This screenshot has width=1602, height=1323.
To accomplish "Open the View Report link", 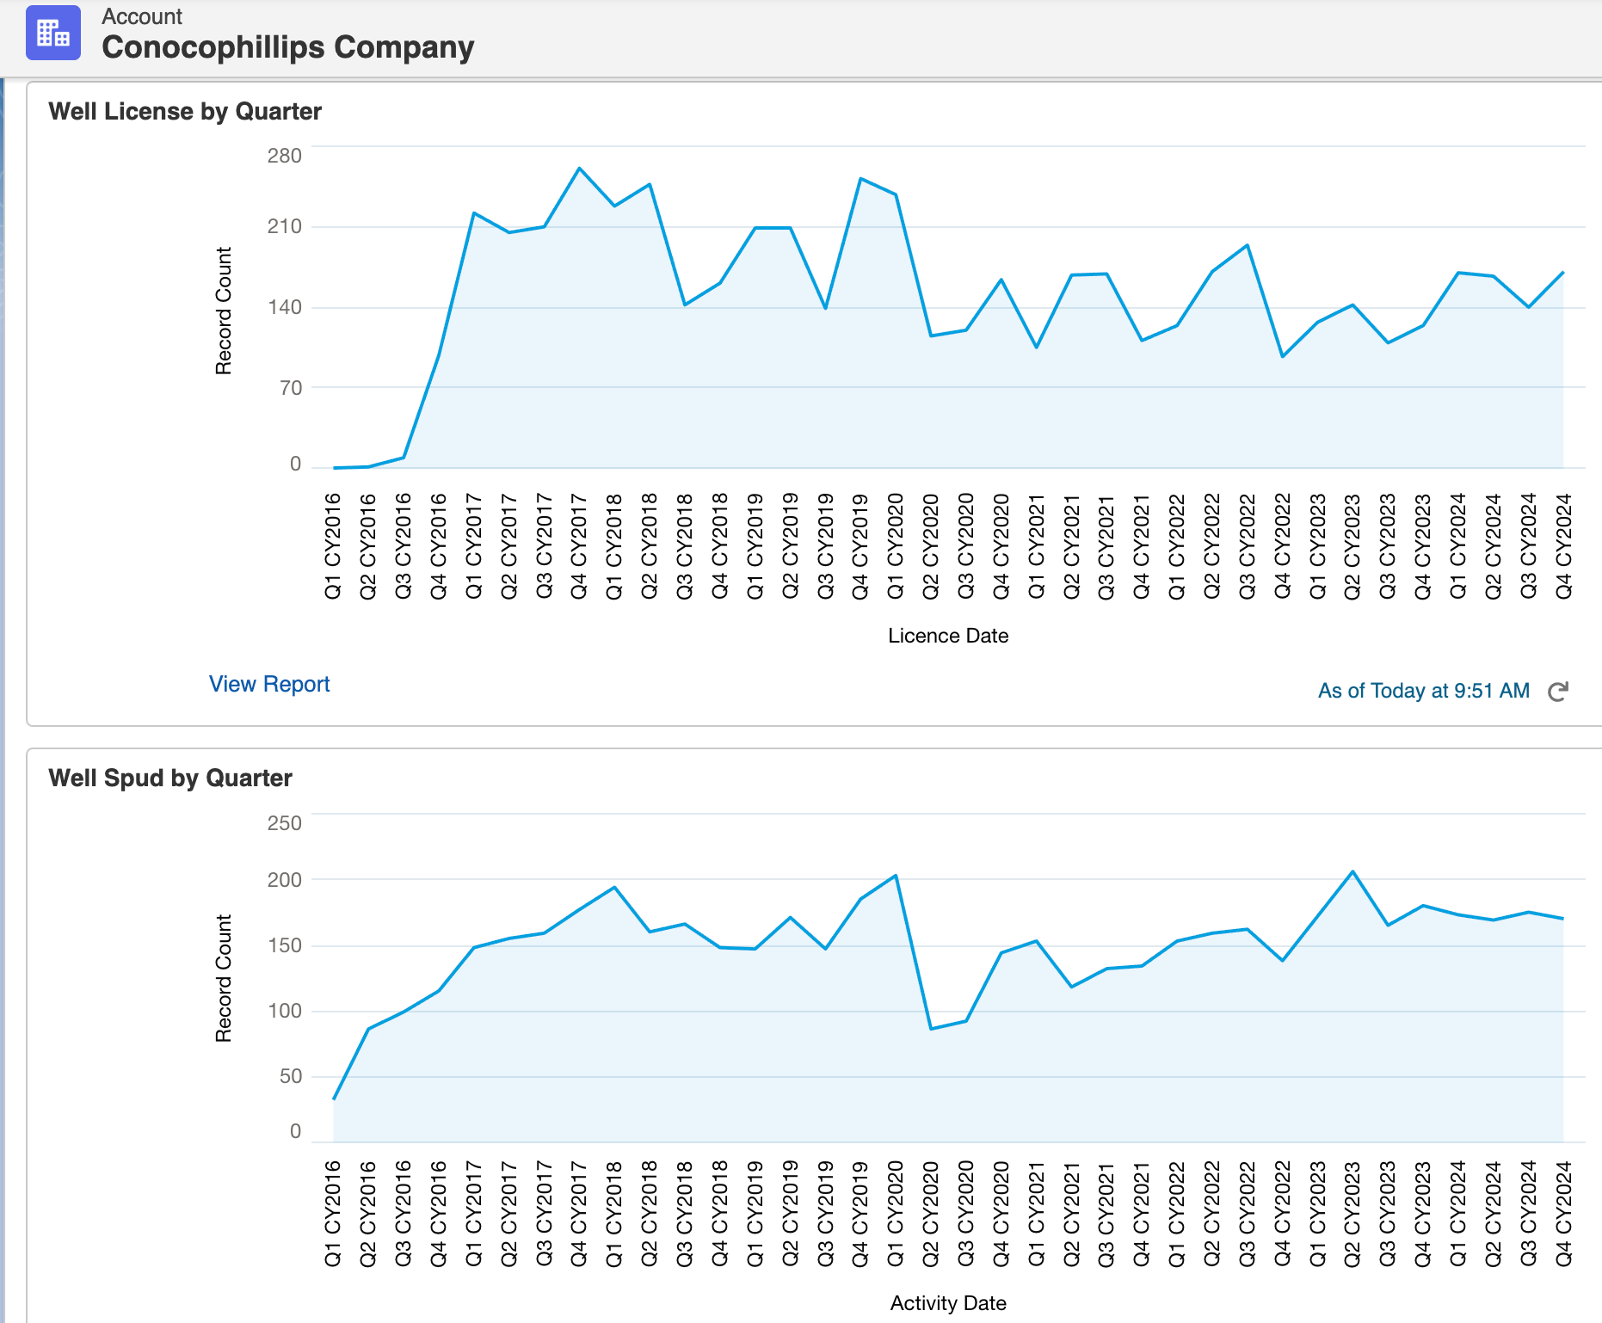I will click(268, 684).
